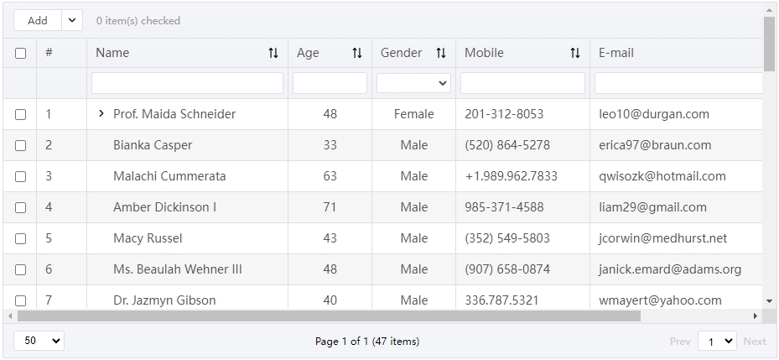Expand the Prof. Maida Schneider row
The image size is (779, 360).
(x=101, y=114)
